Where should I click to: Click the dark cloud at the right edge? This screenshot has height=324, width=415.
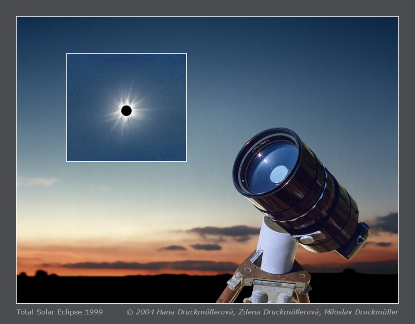pyautogui.click(x=386, y=223)
